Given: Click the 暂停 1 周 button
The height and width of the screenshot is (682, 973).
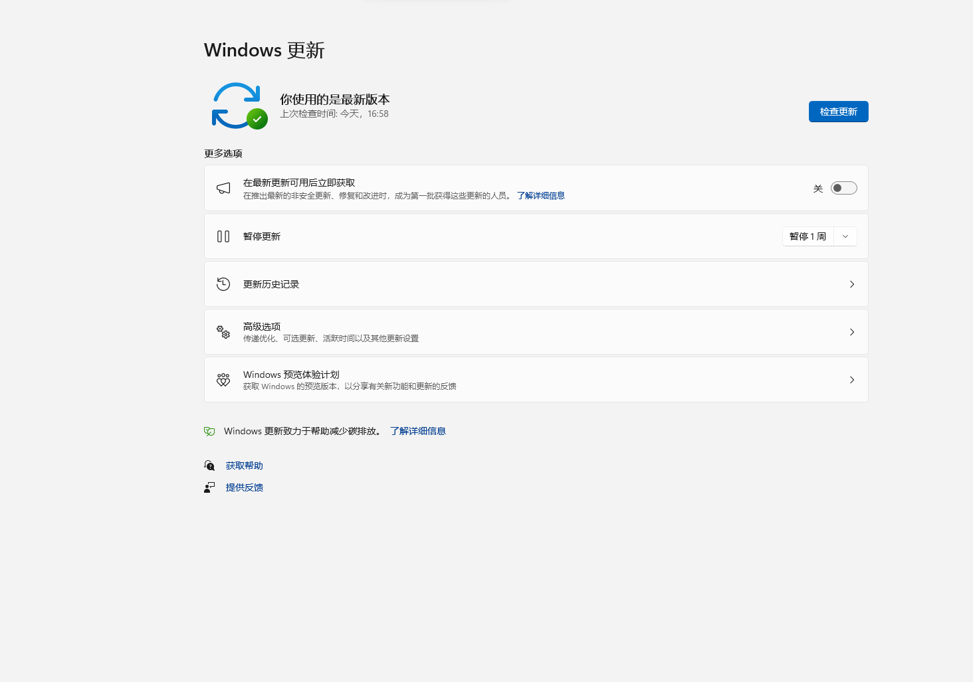Looking at the screenshot, I should [808, 236].
